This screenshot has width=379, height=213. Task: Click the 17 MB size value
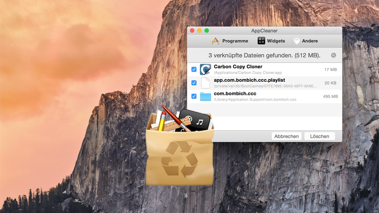(331, 70)
